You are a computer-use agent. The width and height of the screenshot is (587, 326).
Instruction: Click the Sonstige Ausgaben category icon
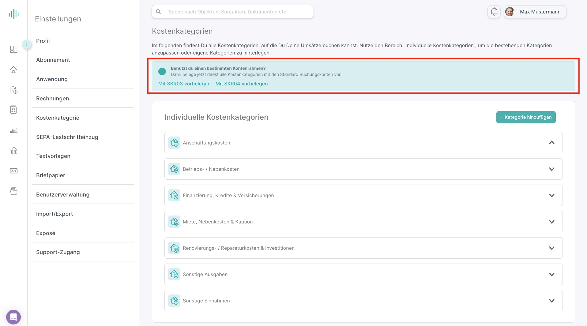tap(174, 274)
